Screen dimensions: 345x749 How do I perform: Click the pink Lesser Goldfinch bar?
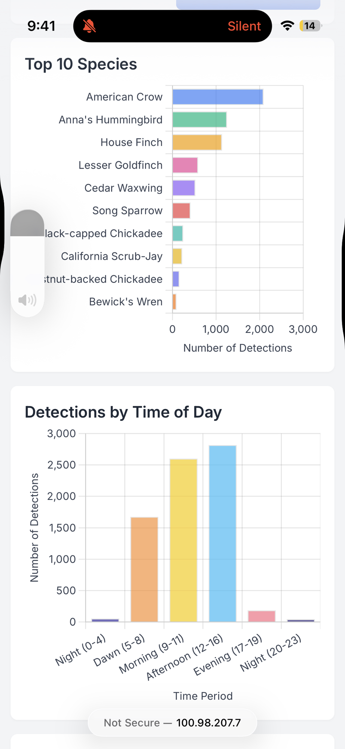tap(185, 165)
